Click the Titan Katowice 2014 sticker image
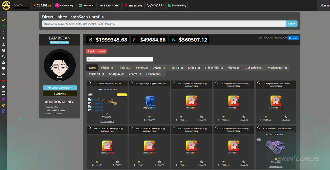 tap(150, 102)
